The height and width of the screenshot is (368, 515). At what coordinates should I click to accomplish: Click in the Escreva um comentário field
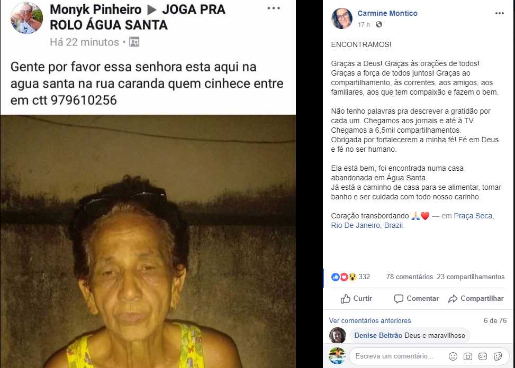[397, 356]
